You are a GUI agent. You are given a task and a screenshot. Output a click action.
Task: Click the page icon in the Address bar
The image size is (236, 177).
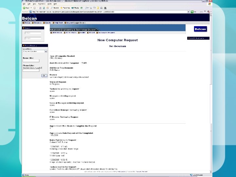(x=30, y=12)
